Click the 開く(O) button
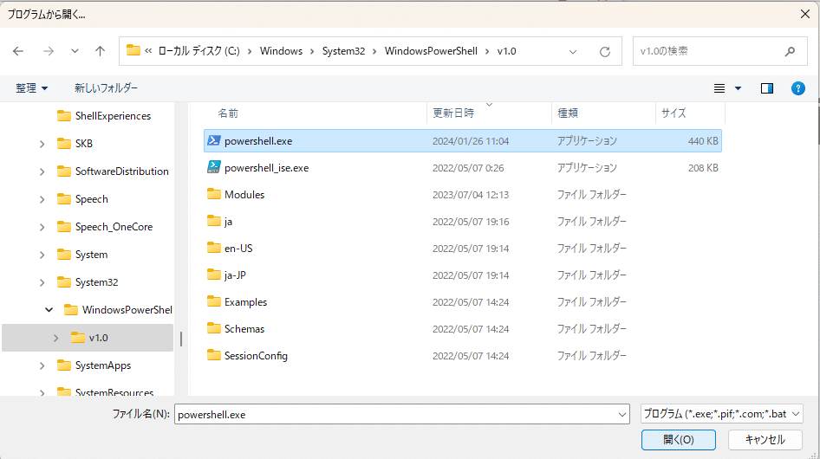 (x=679, y=440)
